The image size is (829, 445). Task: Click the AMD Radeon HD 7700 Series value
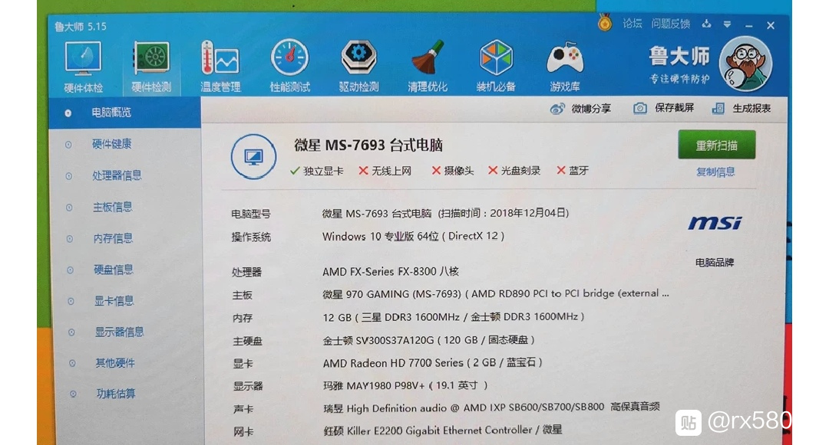point(432,363)
